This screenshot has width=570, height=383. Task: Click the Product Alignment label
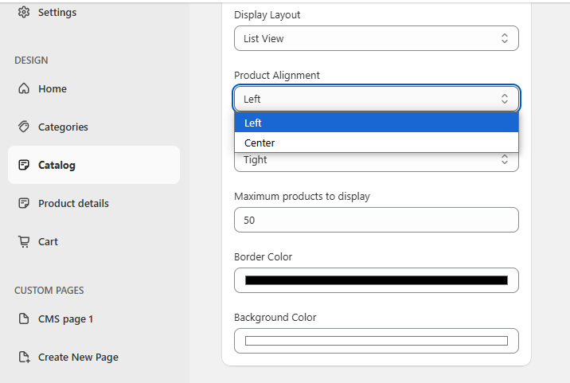pyautogui.click(x=277, y=76)
